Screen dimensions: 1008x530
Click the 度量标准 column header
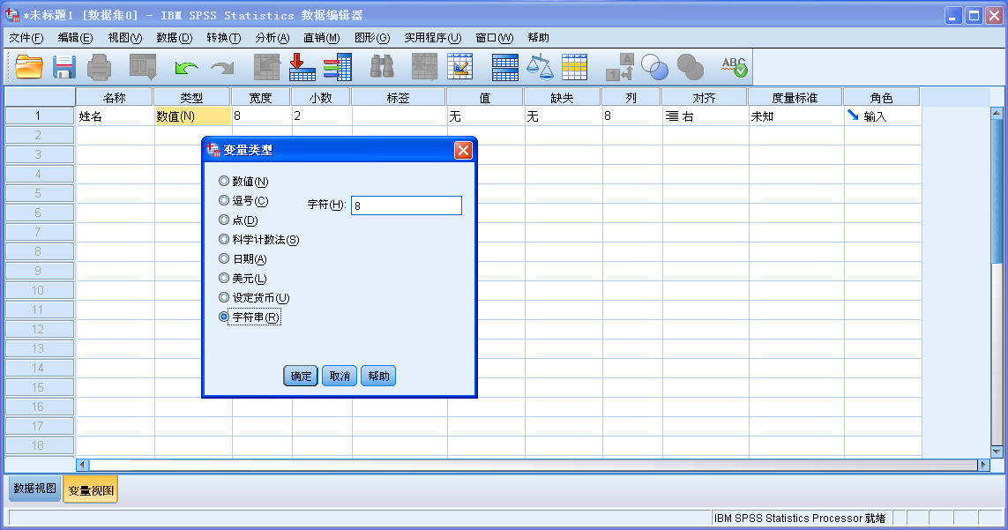click(x=795, y=98)
